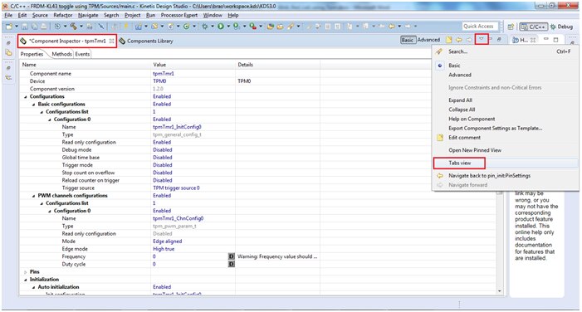This screenshot has height=312, width=582.
Task: Choose Tabs view from the menu
Action: click(x=459, y=163)
